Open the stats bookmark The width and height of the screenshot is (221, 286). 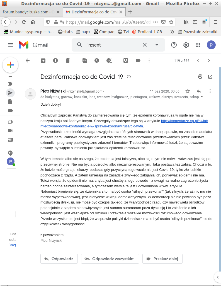(65, 32)
